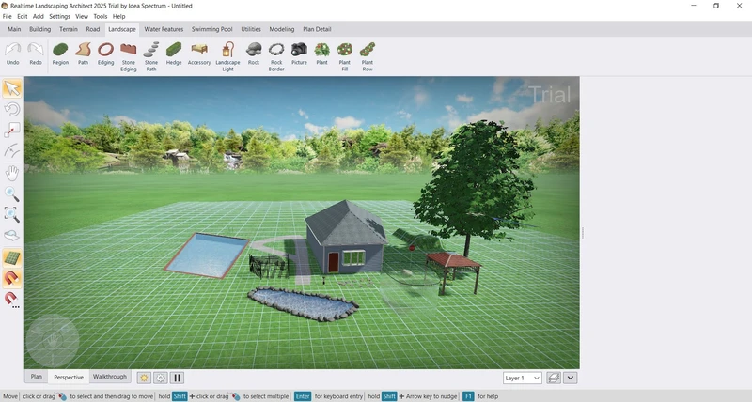Open the Building ribbon tab

(x=39, y=29)
